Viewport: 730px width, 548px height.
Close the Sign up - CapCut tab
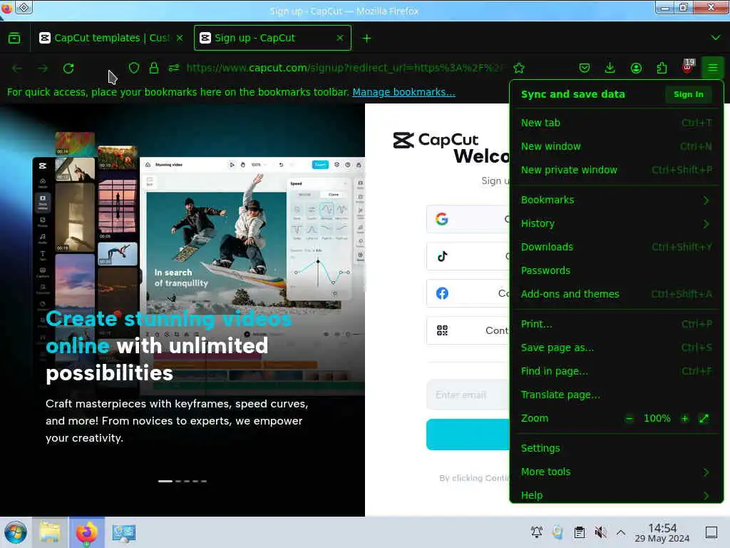click(340, 38)
